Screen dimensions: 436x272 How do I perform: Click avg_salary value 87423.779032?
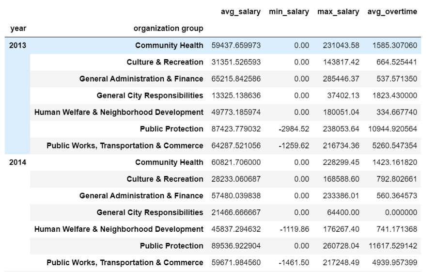point(236,129)
